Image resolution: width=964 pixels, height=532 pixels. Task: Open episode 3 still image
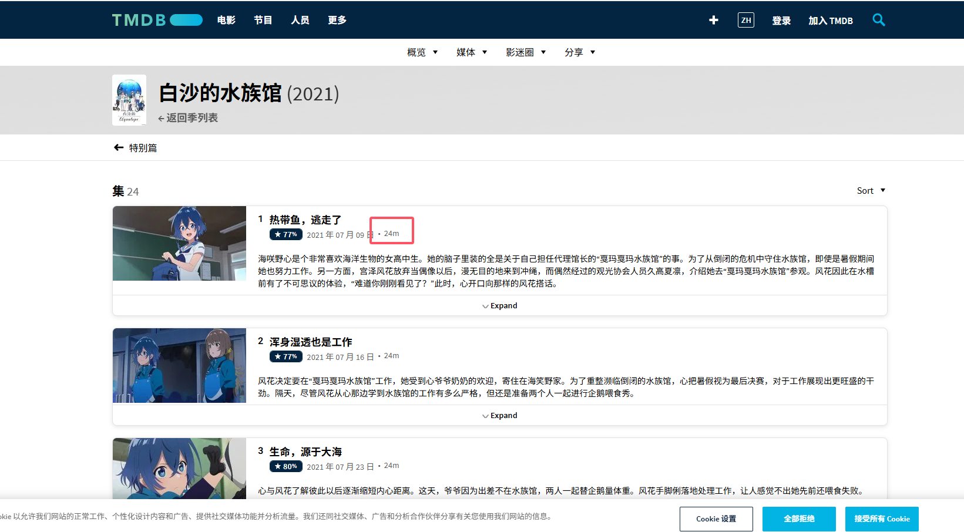[179, 469]
